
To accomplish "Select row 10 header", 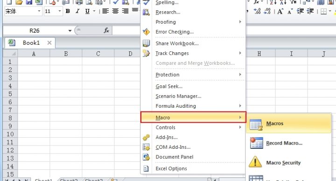I will coord(10,134).
